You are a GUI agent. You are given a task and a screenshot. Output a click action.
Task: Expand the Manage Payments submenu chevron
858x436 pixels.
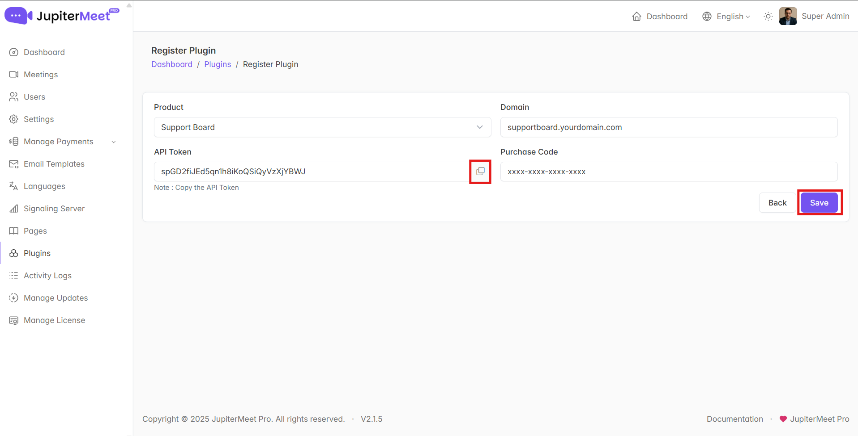pyautogui.click(x=114, y=142)
